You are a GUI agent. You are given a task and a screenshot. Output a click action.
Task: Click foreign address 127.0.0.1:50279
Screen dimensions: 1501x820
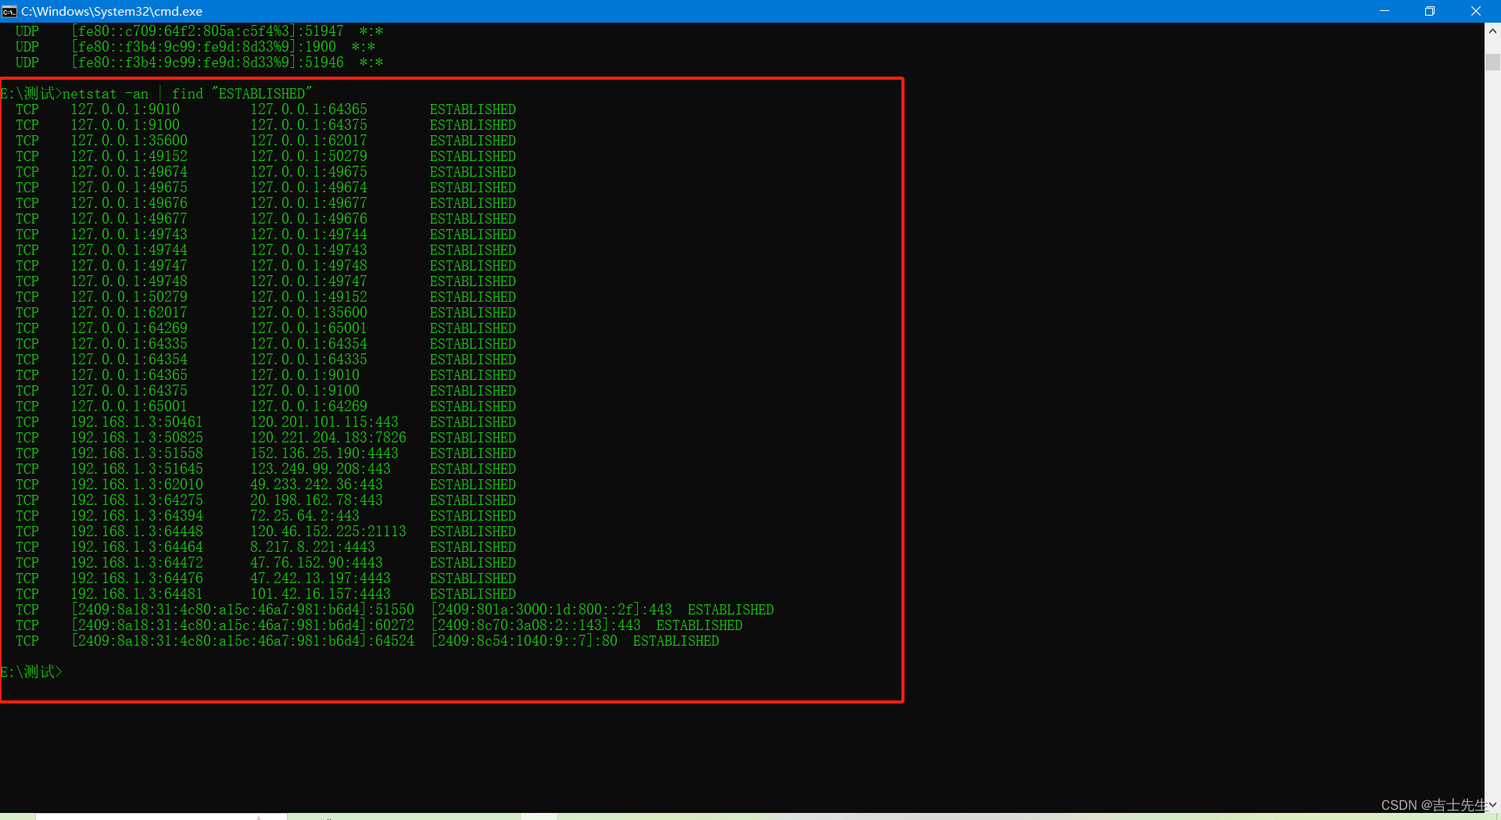[x=309, y=156]
